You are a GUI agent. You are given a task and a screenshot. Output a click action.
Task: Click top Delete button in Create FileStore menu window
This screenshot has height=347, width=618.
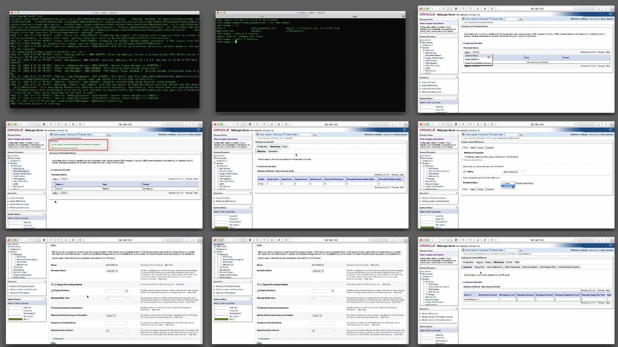476,52
